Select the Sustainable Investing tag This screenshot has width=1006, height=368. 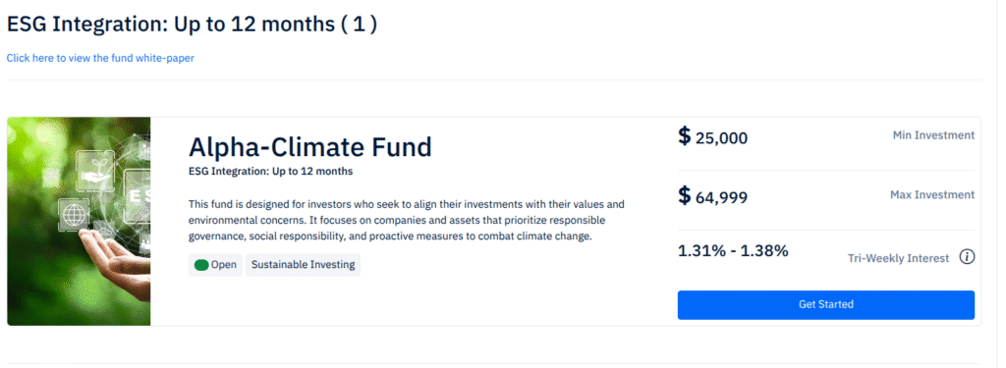303,265
